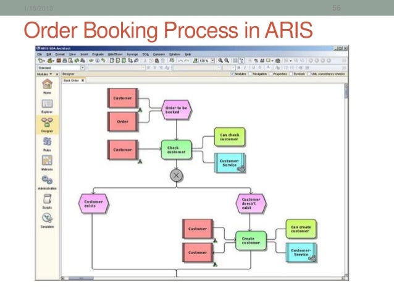Open the Edit menu
This screenshot has width=394, height=296.
click(x=49, y=54)
